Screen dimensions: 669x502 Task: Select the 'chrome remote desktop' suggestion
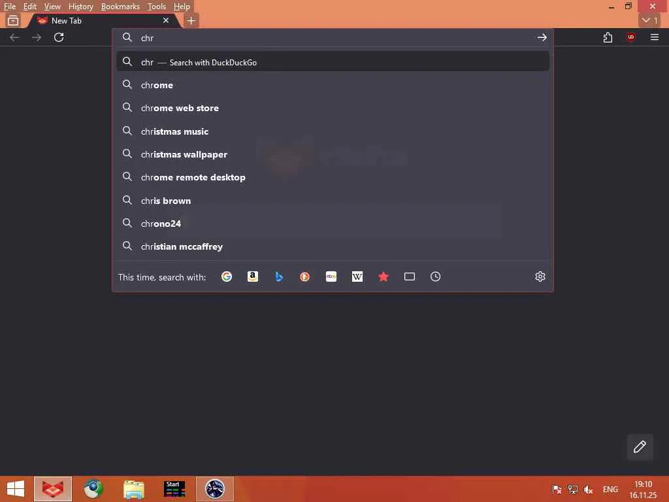point(333,177)
